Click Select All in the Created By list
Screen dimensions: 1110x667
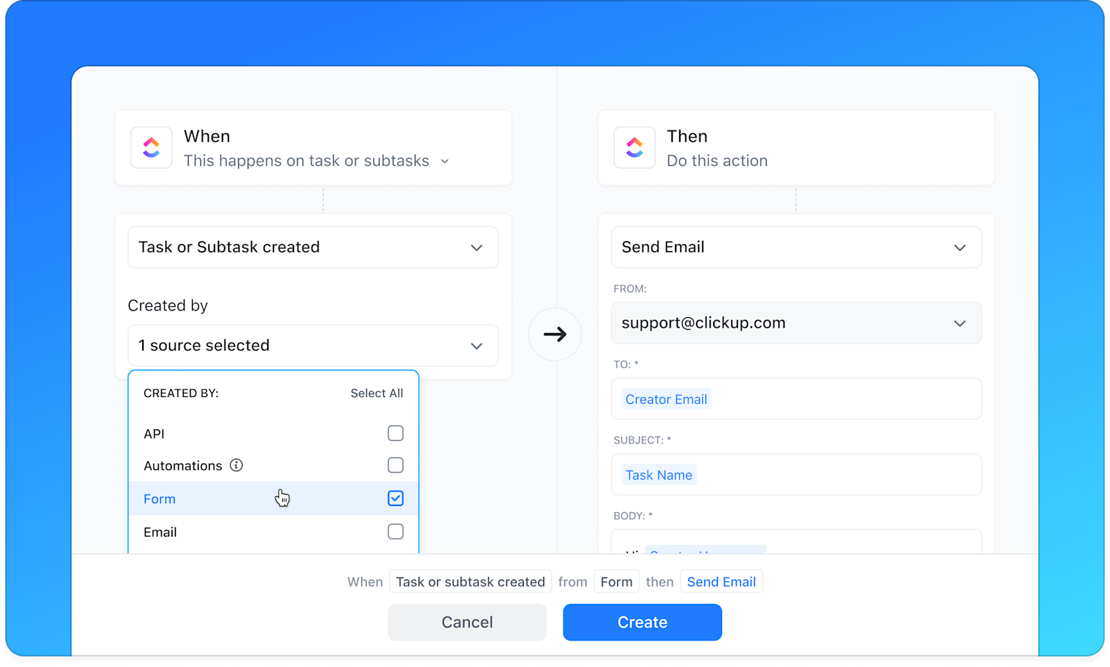377,393
